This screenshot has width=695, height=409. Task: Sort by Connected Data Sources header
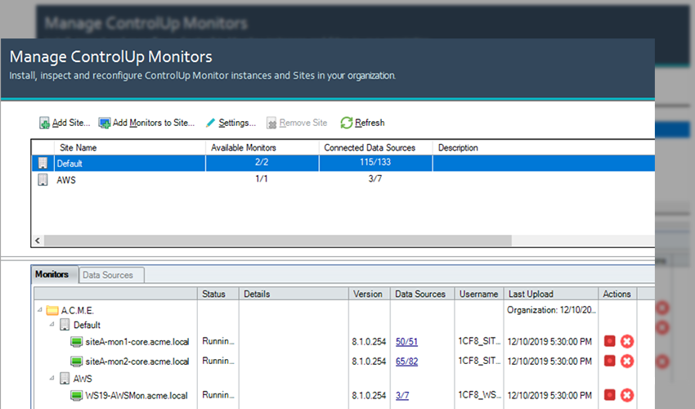click(375, 148)
